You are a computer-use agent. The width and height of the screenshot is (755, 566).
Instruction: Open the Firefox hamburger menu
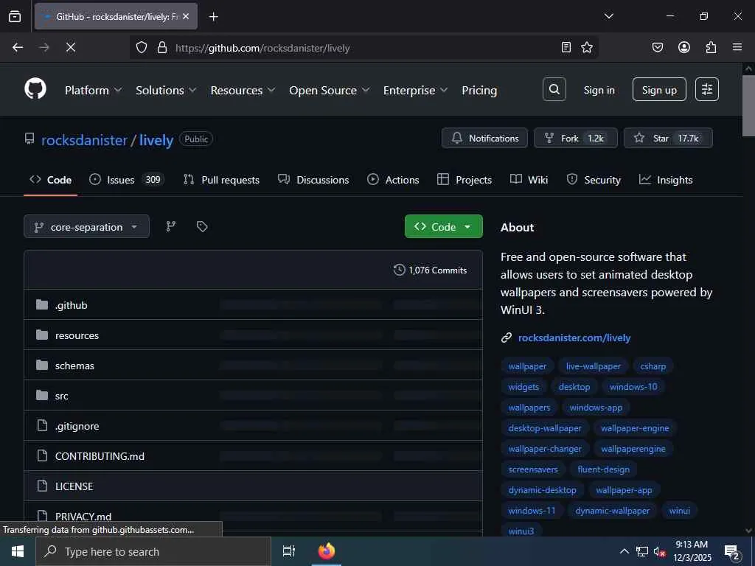(x=737, y=47)
